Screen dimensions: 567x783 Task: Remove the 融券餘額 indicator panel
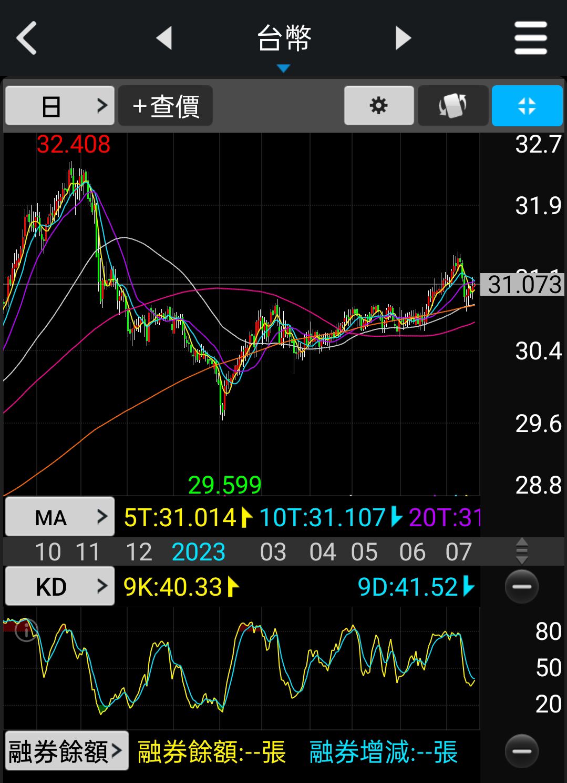coord(521,751)
